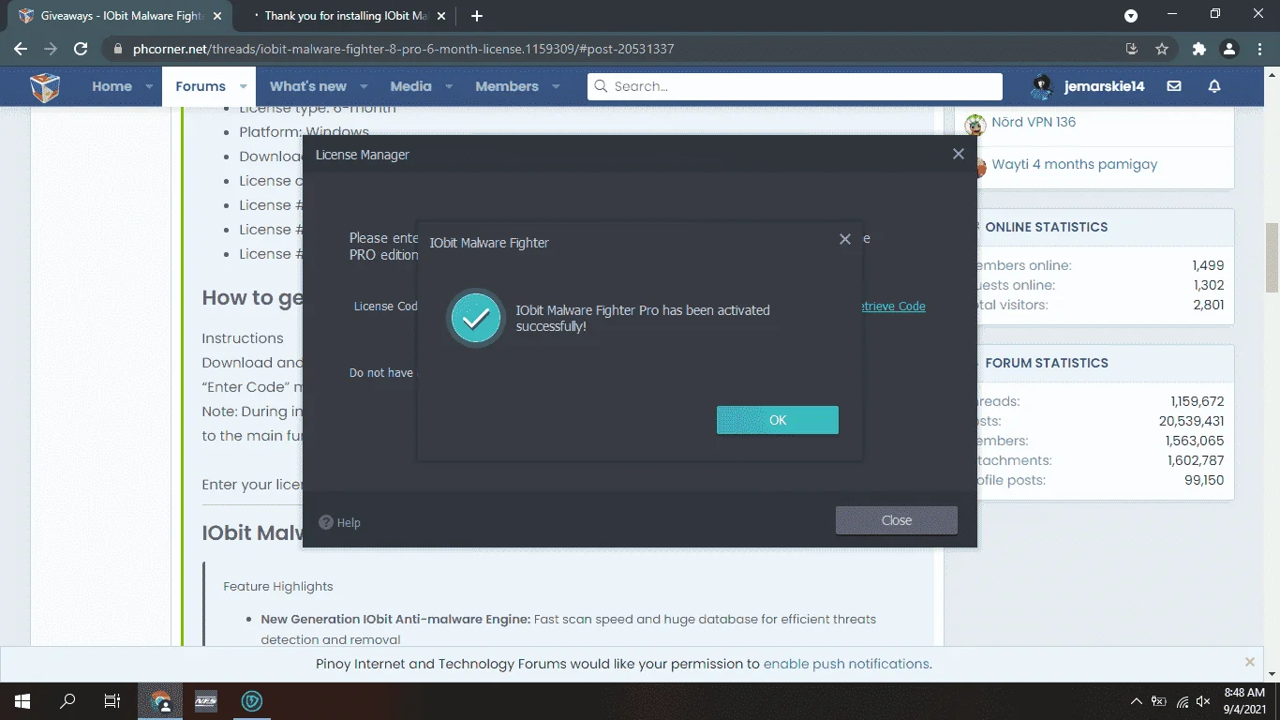The image size is (1280, 720).
Task: Show hidden system tray icons
Action: (1136, 701)
